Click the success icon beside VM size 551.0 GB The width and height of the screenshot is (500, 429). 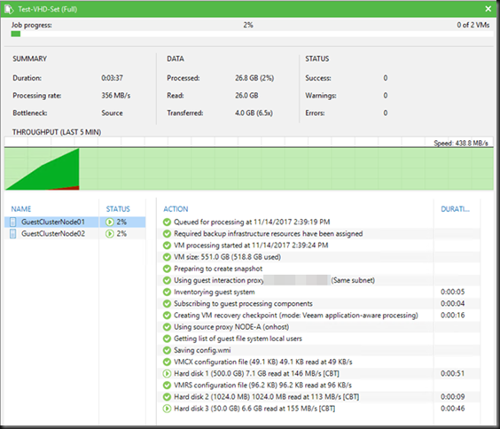tap(167, 257)
